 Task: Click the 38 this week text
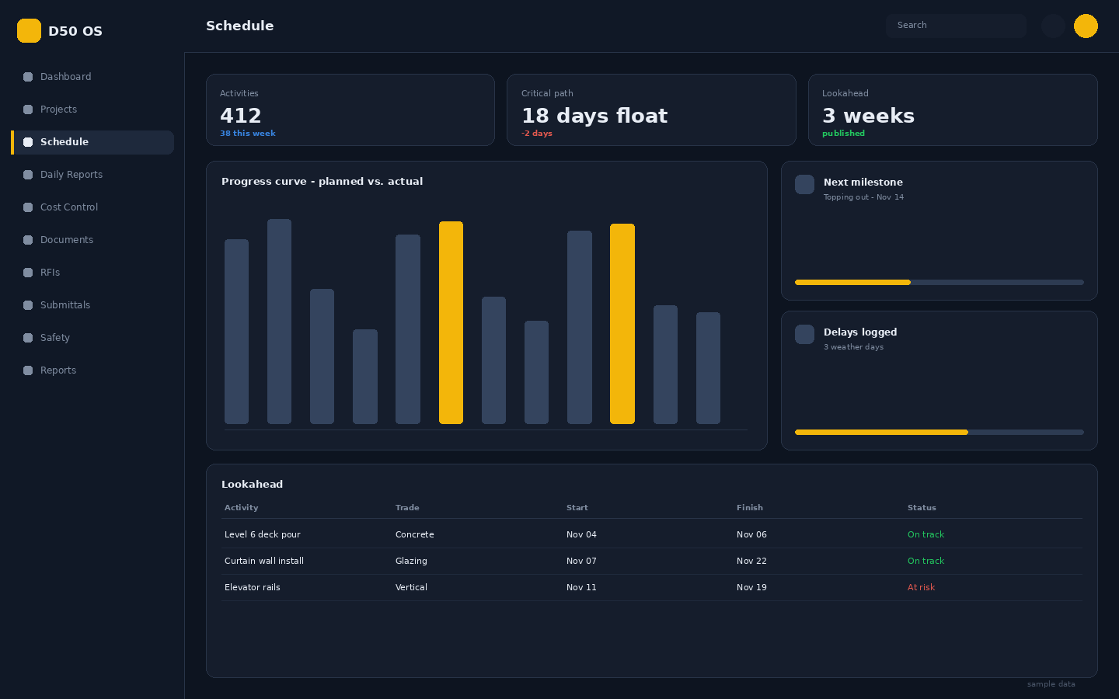pos(247,134)
